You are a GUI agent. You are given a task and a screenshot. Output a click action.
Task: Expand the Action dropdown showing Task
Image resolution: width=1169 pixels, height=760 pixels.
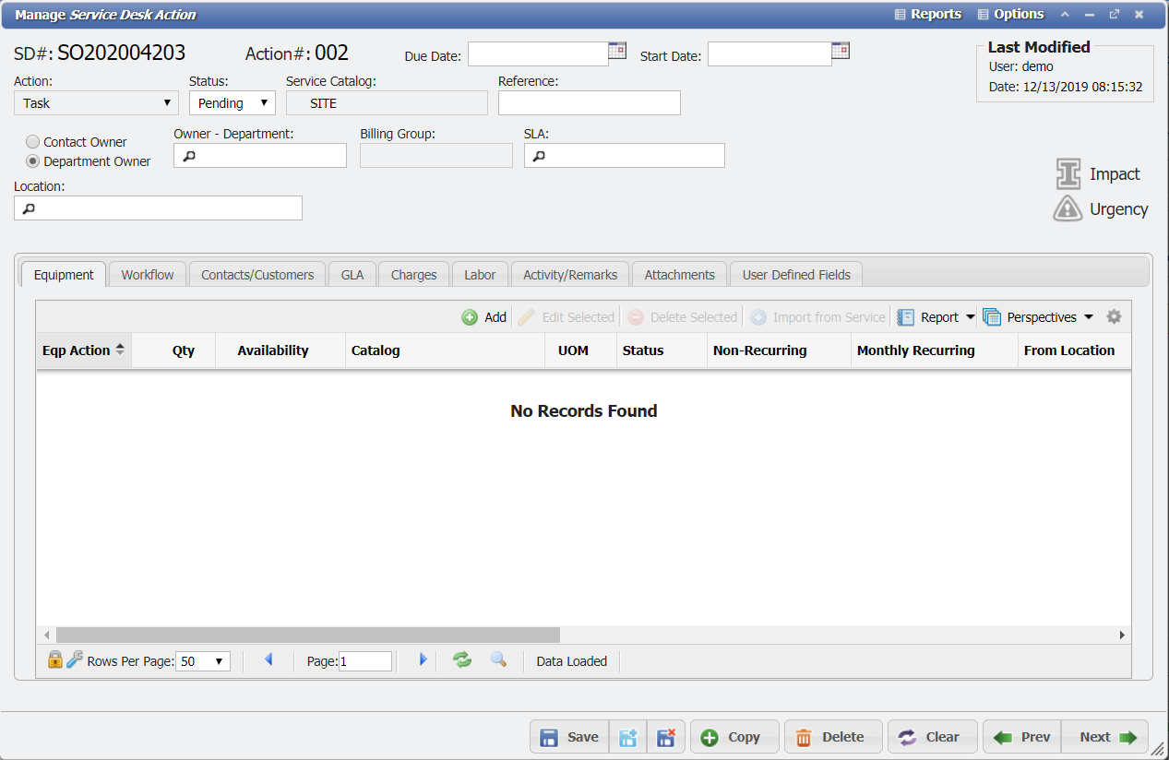(97, 103)
